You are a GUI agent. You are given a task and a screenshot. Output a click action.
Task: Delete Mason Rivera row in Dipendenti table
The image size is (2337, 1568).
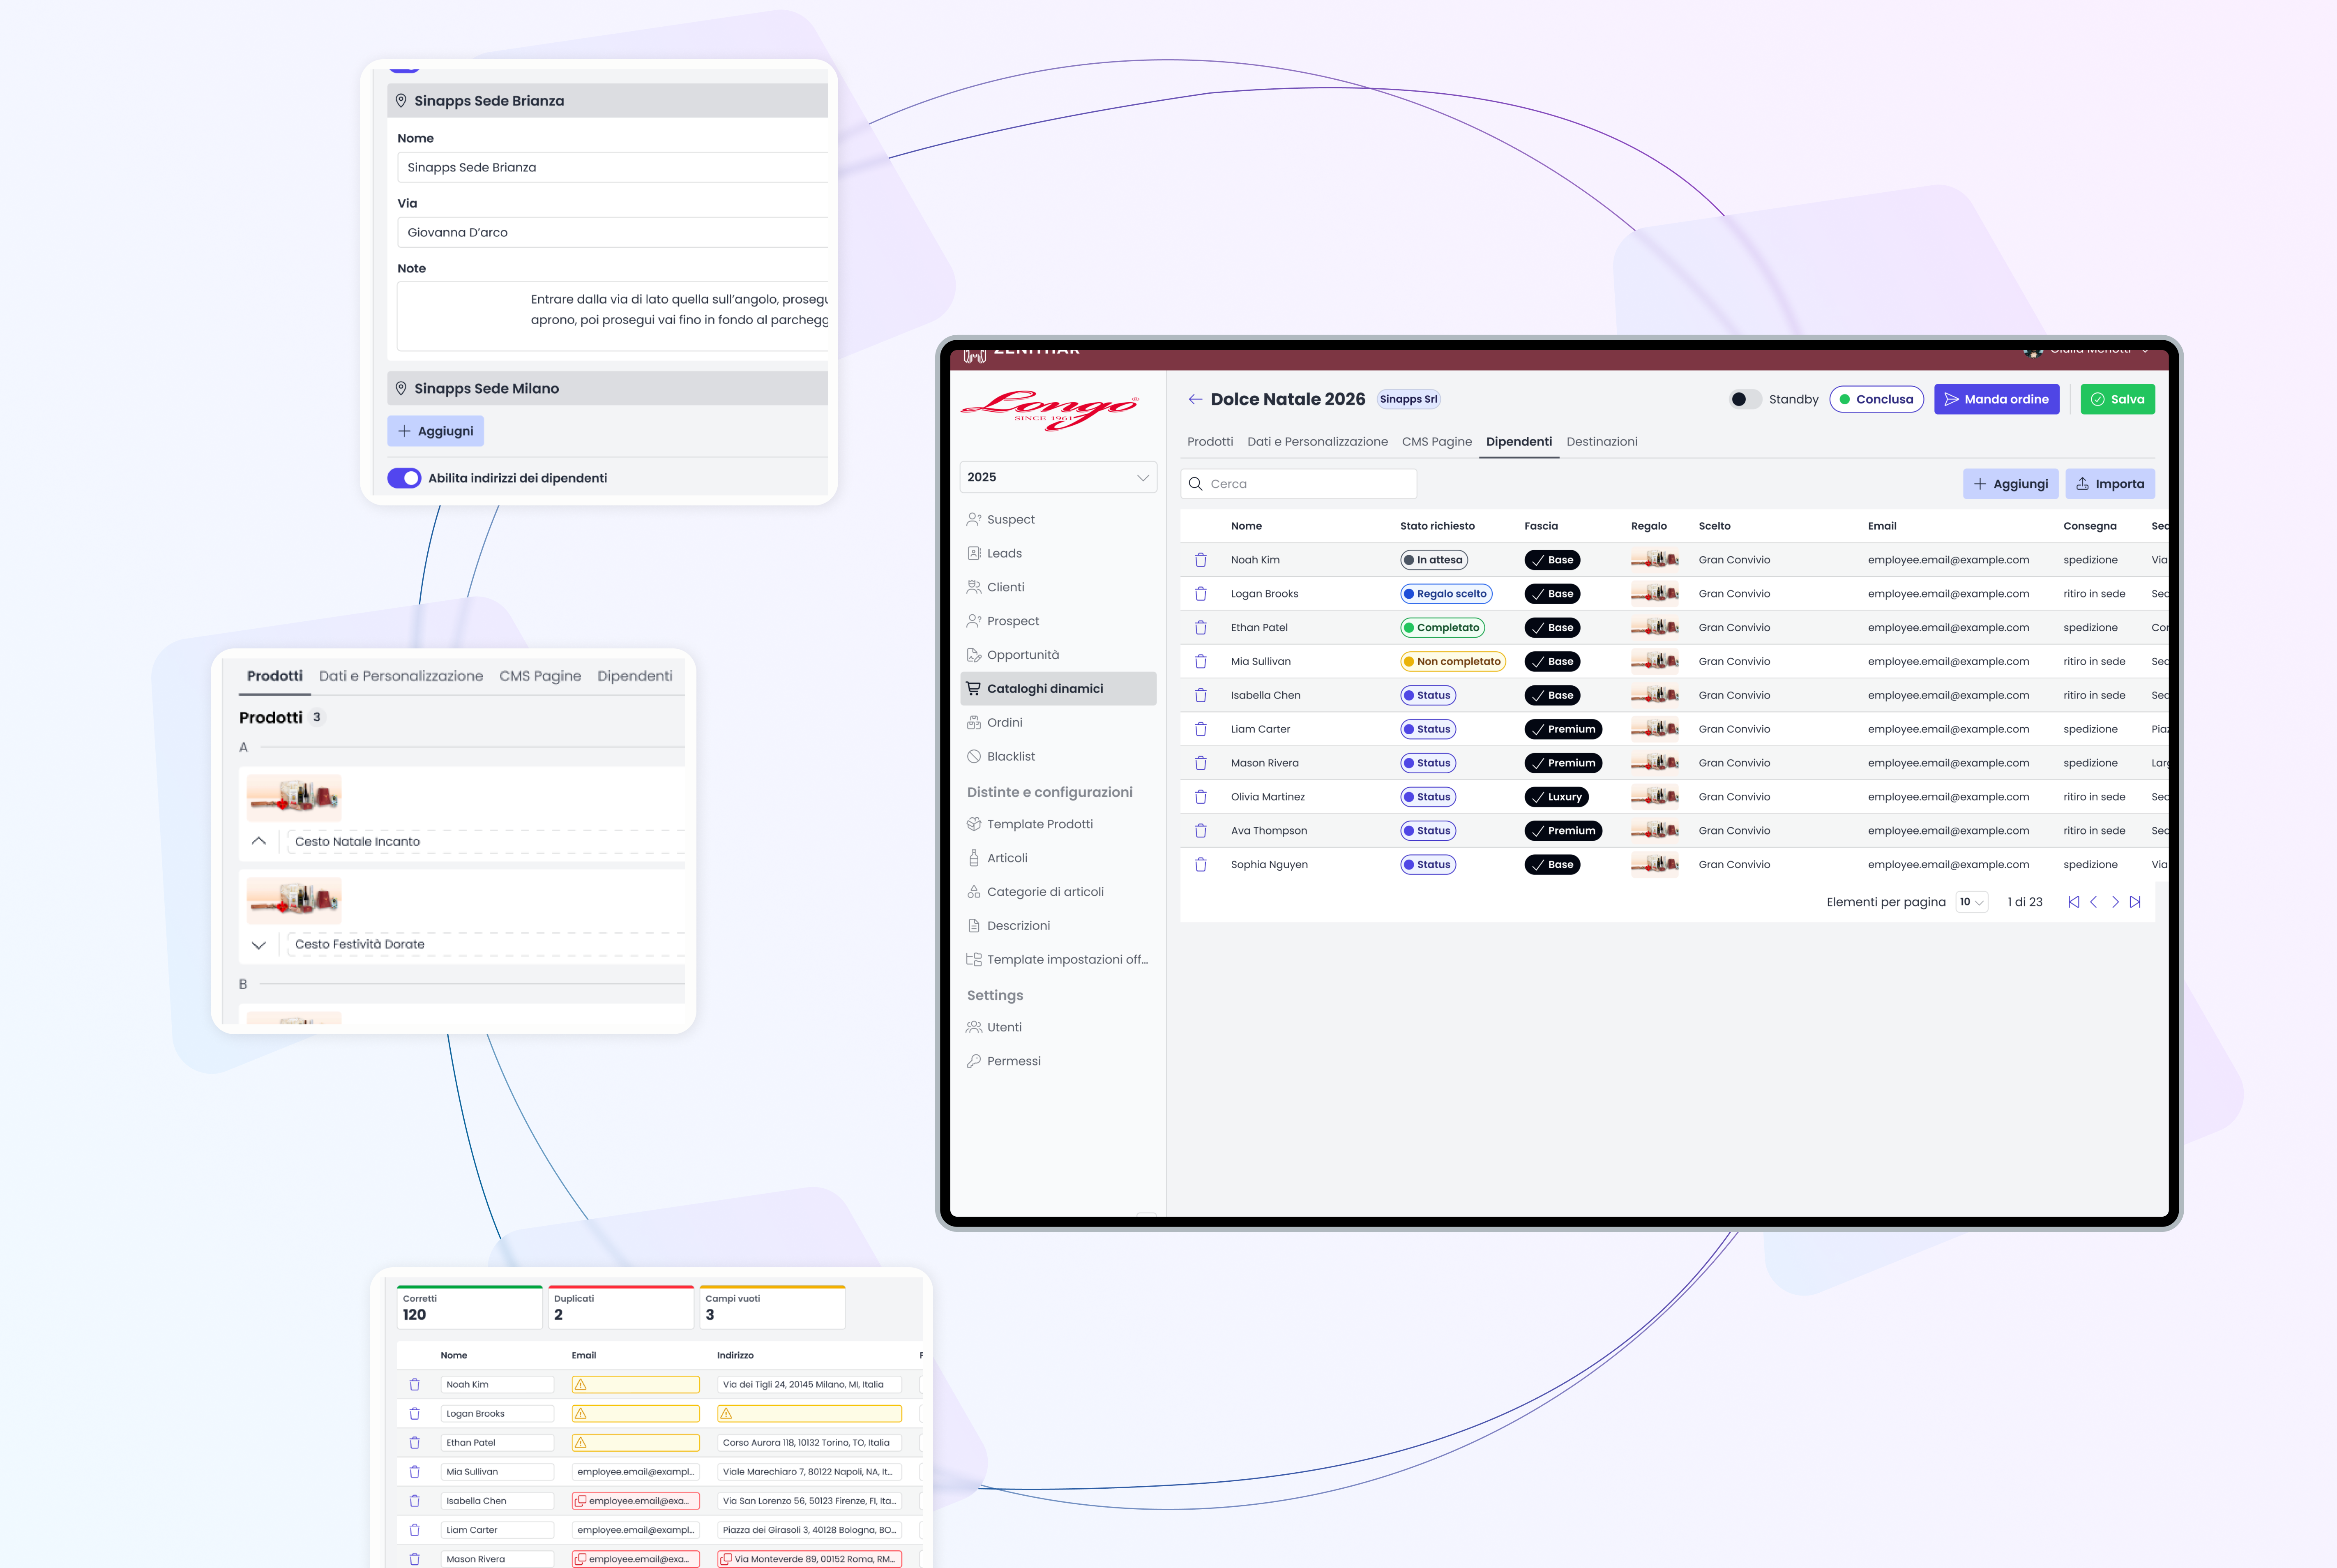pos(1200,763)
